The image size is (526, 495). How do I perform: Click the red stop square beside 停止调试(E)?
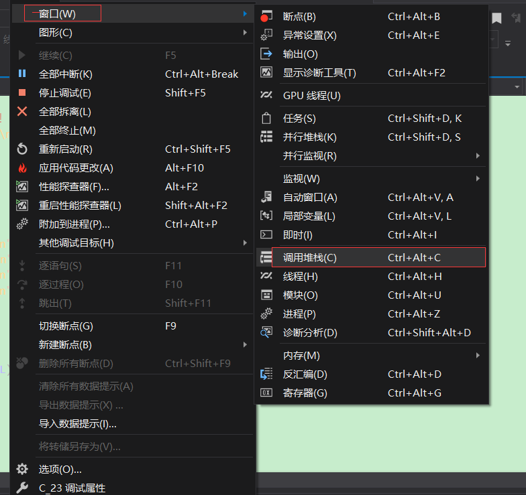point(22,92)
